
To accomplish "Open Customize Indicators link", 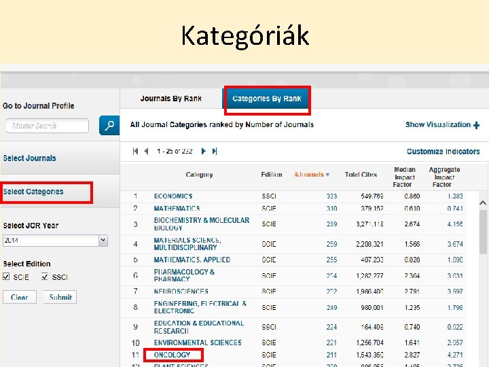I will 443,152.
